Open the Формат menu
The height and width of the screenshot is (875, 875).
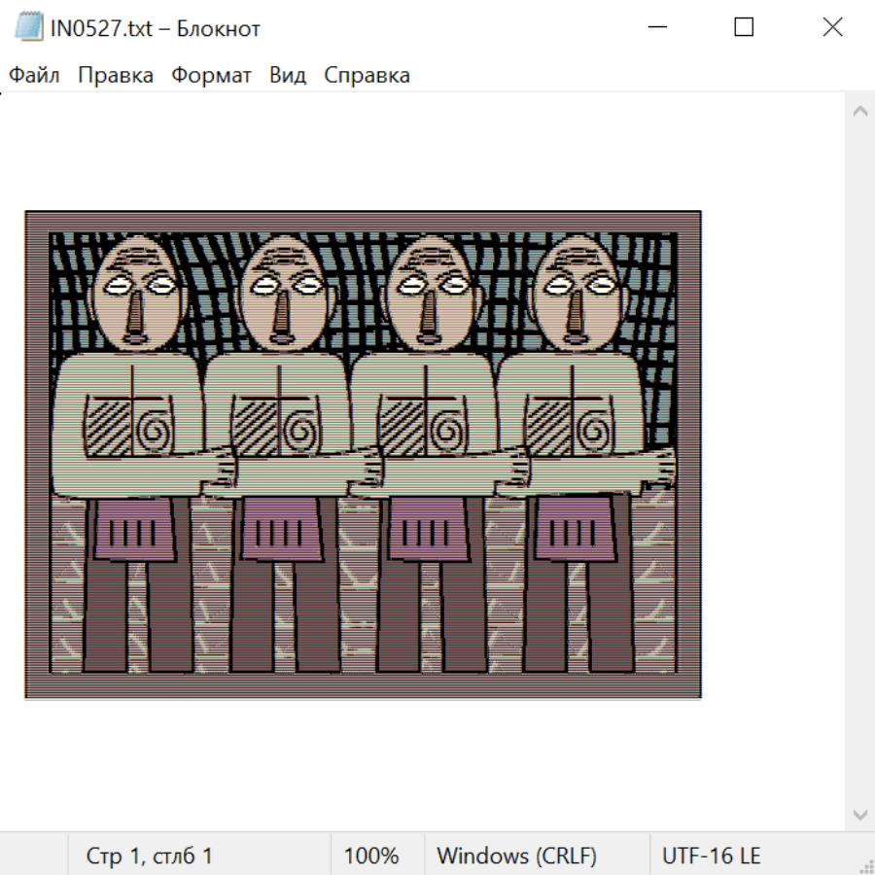click(x=211, y=76)
